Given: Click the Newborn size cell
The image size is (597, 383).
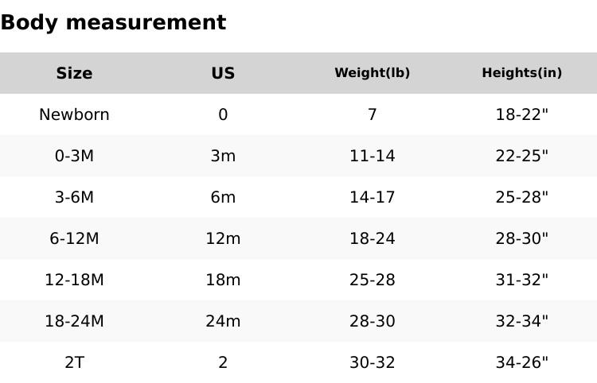Looking at the screenshot, I should [74, 114].
